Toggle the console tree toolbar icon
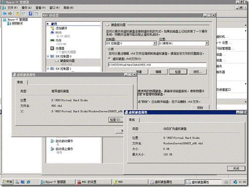The height and width of the screenshot is (187, 249). [x=23, y=13]
